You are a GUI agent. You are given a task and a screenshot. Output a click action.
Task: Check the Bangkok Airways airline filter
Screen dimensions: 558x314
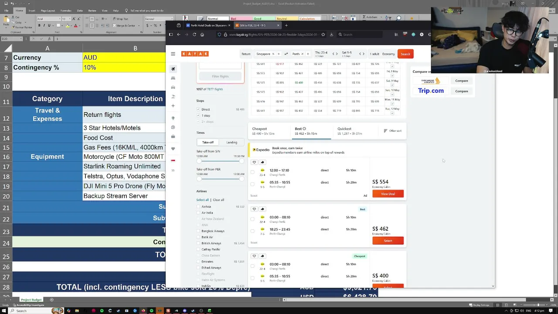[x=198, y=231]
